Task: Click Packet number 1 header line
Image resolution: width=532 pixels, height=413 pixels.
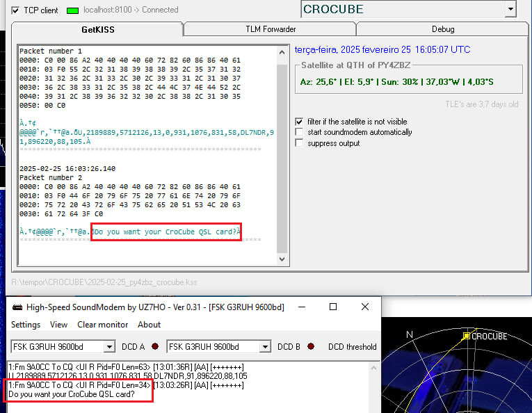Action: 51,51
